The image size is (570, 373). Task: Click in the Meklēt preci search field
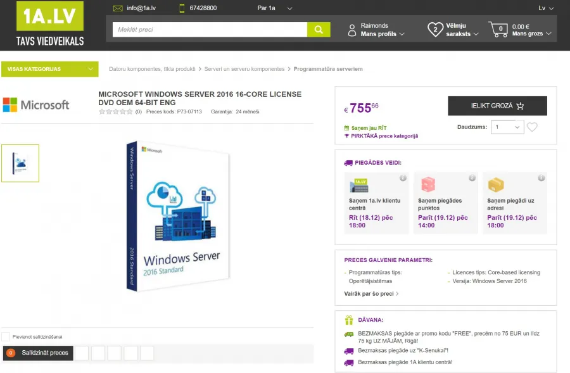(x=210, y=29)
